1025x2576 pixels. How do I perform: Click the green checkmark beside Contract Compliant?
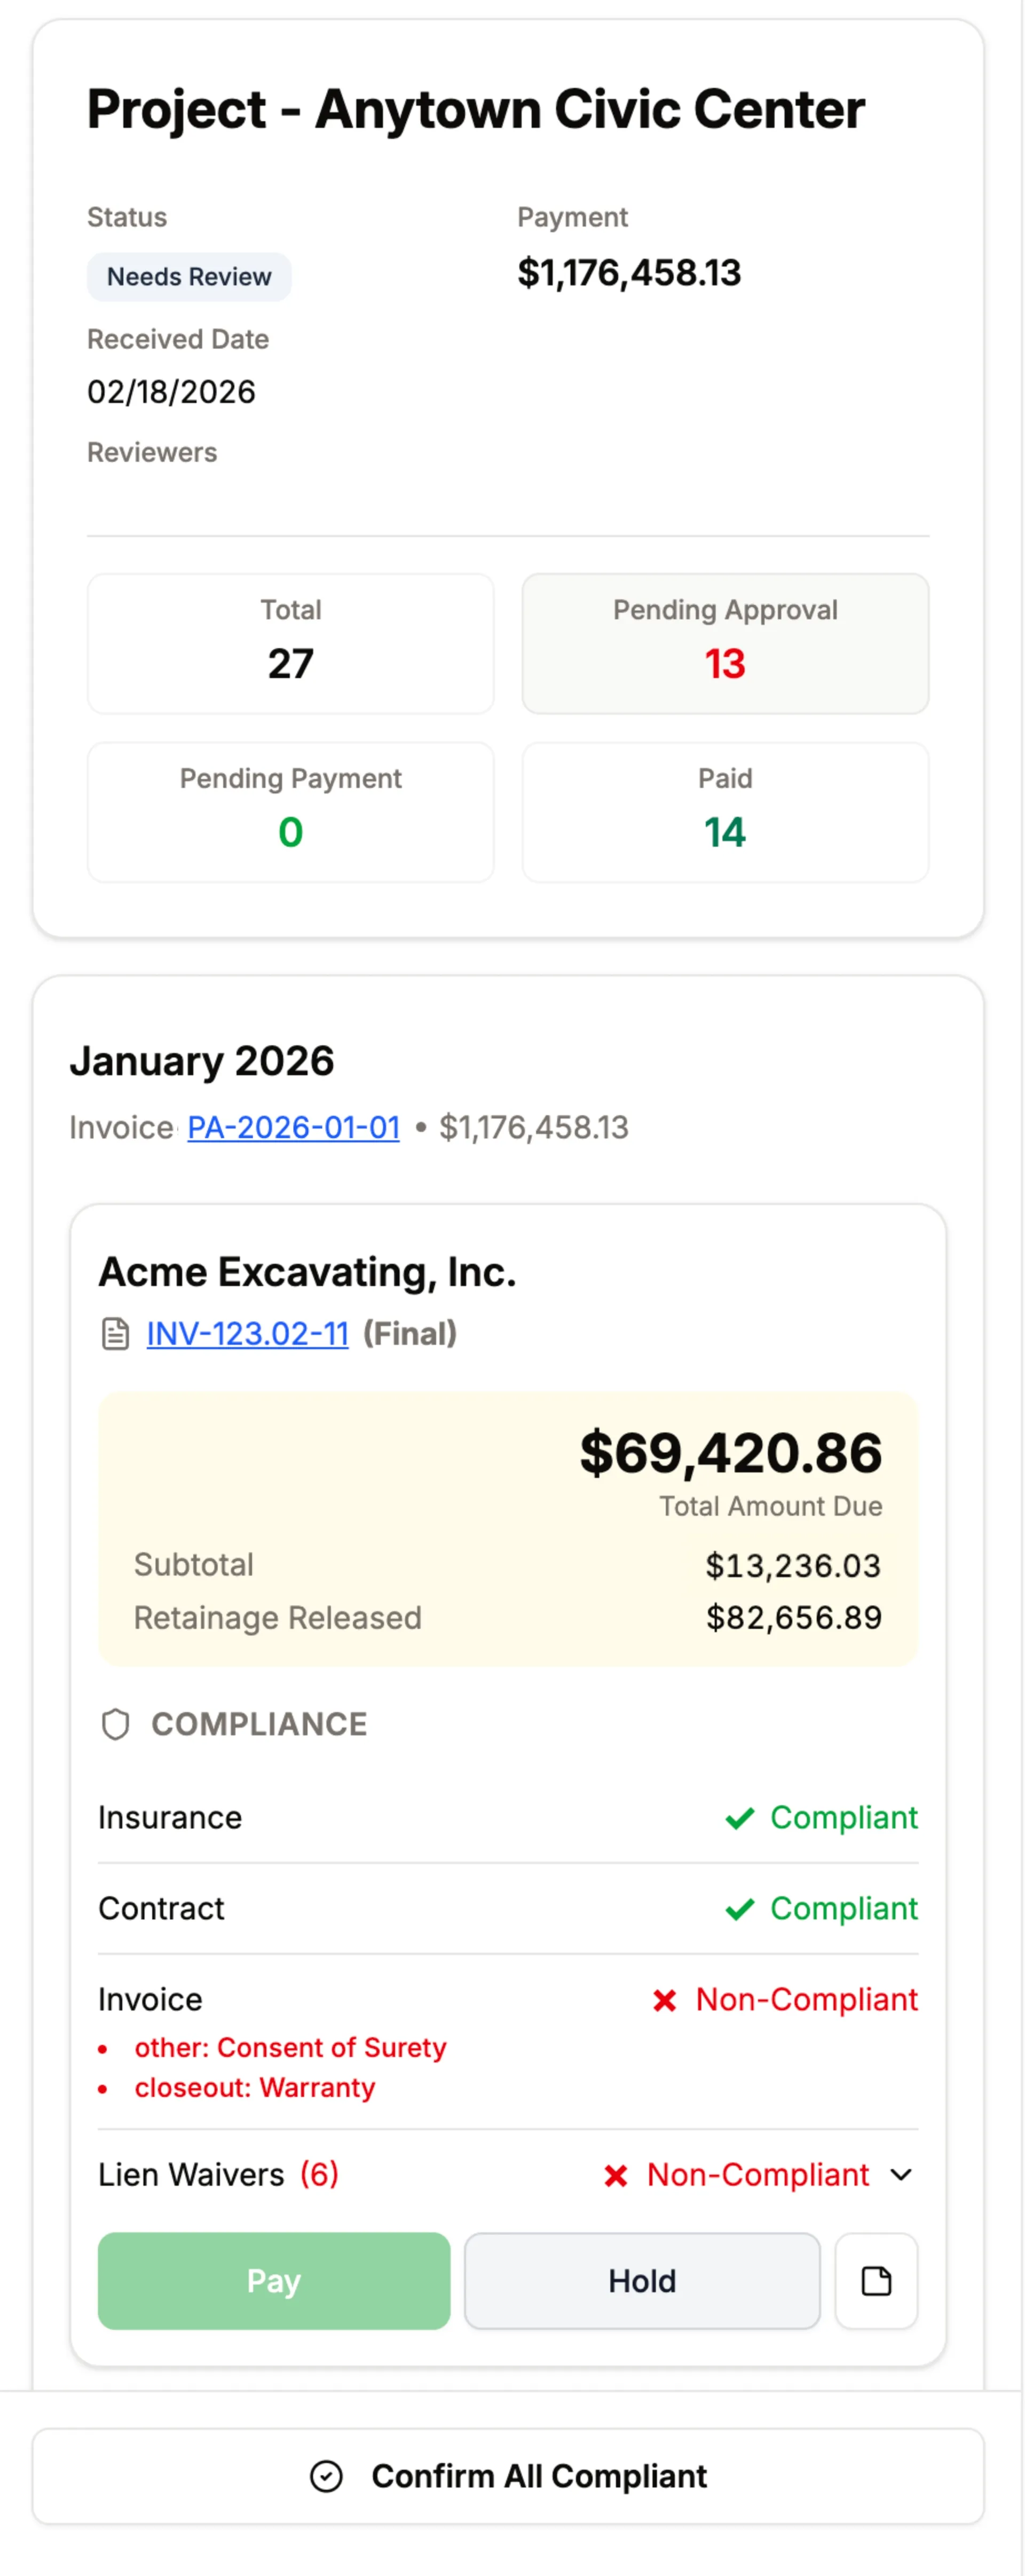739,1908
